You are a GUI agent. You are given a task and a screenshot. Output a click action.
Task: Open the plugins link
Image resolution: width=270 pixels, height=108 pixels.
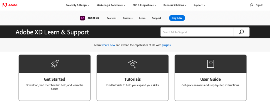166,45
